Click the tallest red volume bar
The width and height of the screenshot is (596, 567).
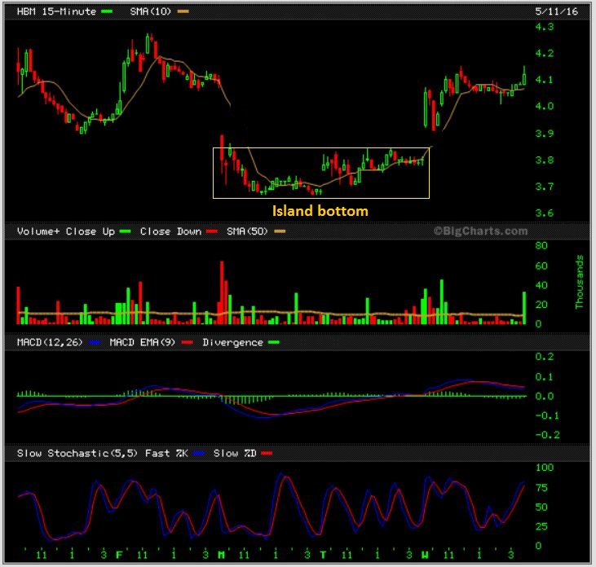222,292
